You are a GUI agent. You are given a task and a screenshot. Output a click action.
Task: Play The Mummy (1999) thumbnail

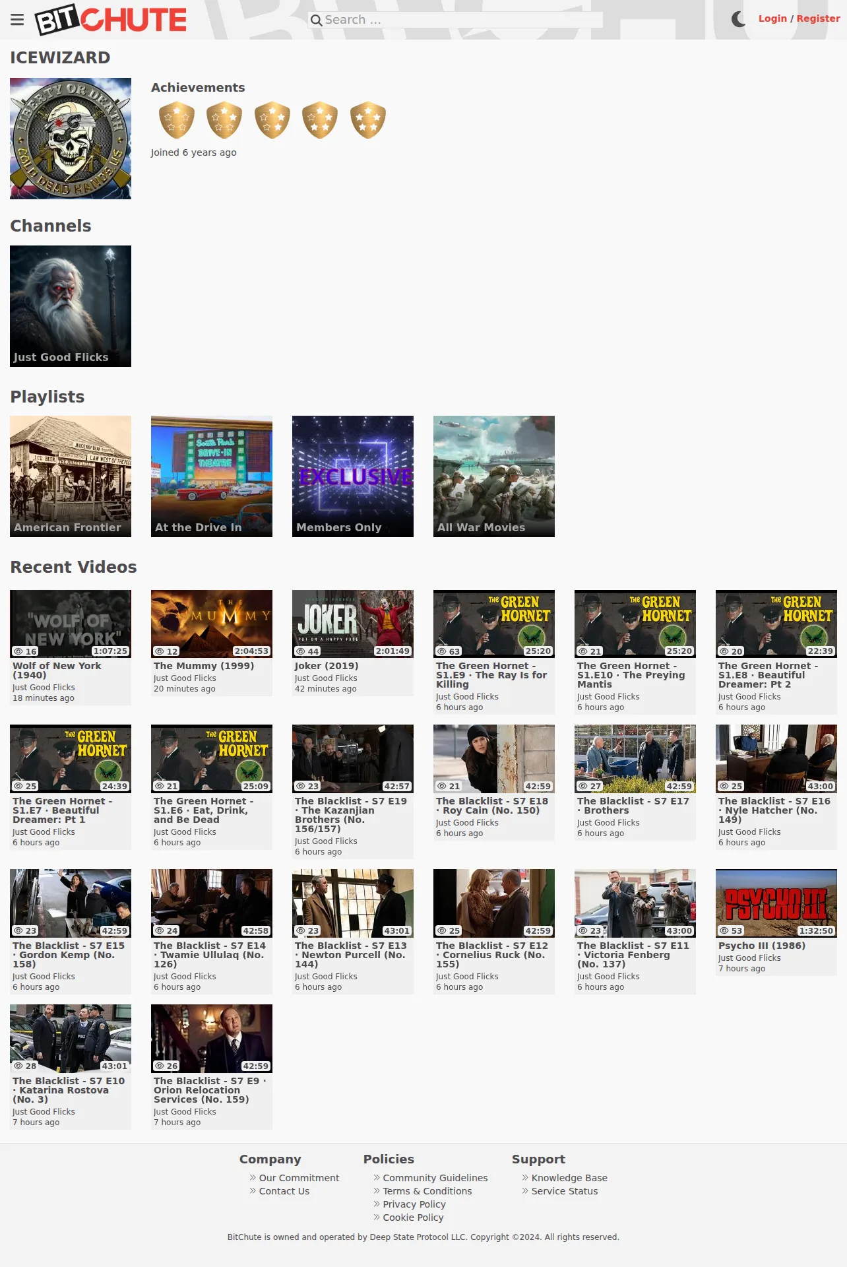[212, 624]
